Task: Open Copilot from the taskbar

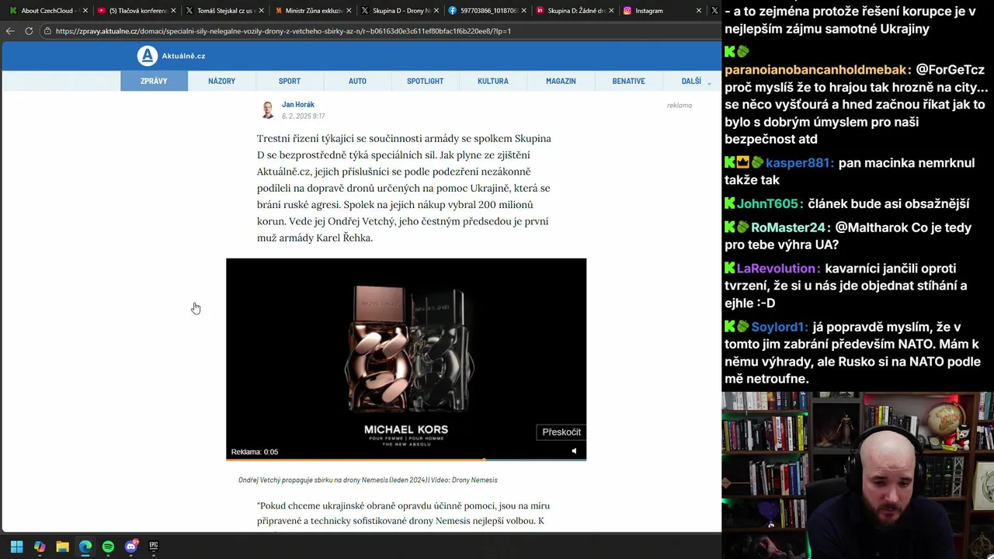Action: 40,547
